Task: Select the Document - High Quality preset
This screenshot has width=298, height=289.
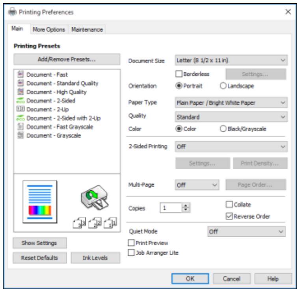Action: click(x=56, y=92)
